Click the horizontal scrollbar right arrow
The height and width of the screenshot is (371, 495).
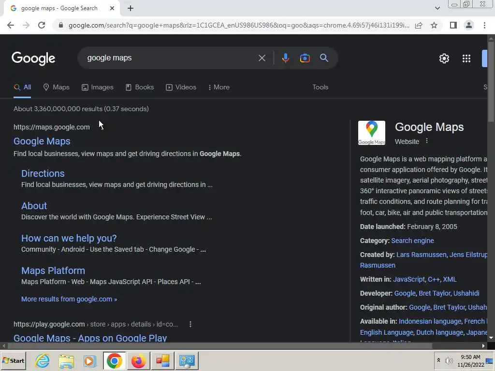pyautogui.click(x=483, y=346)
